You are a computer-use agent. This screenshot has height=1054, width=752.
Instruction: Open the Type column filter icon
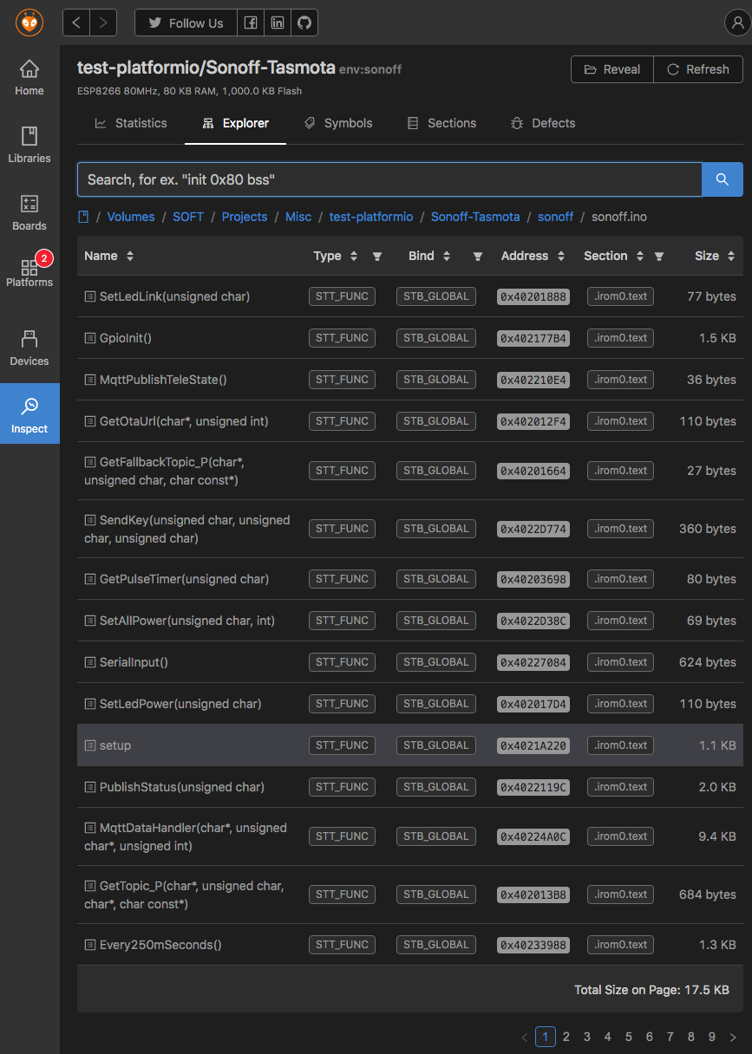377,257
